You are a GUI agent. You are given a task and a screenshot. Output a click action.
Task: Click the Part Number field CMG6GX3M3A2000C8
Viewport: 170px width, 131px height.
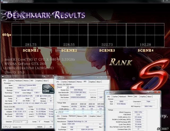pos(78,97)
